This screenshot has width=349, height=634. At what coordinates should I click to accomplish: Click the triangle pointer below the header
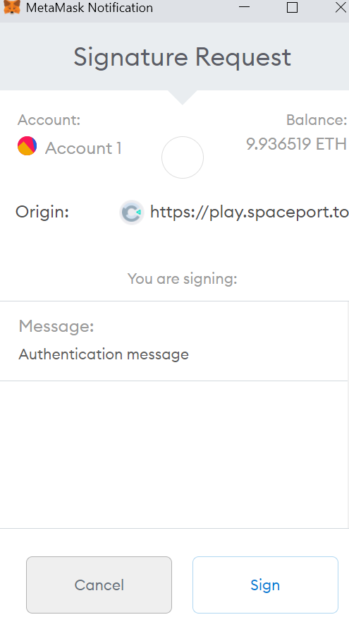(183, 97)
